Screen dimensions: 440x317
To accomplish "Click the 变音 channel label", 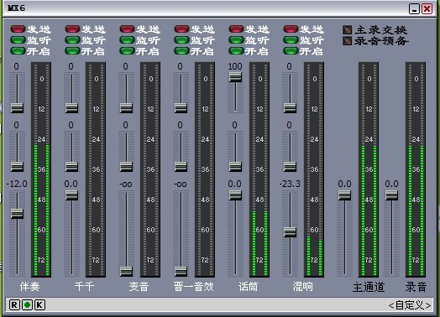I will click(139, 287).
